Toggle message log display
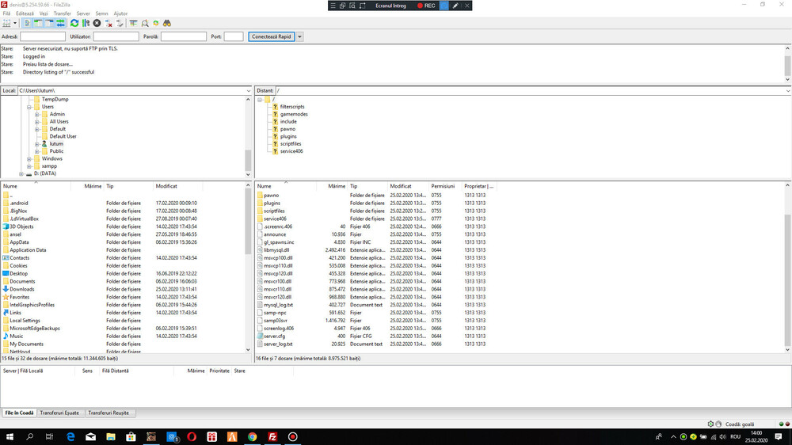The image size is (792, 445). pyautogui.click(x=27, y=23)
